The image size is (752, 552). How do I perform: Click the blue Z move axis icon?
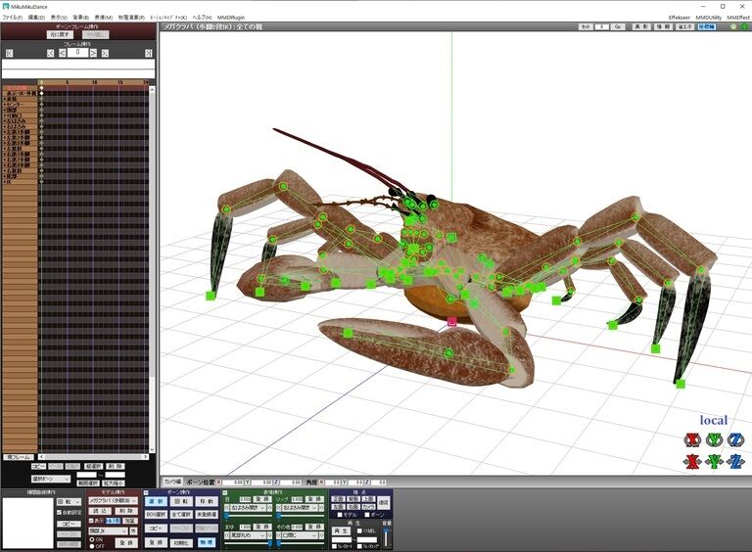pyautogui.click(x=736, y=462)
